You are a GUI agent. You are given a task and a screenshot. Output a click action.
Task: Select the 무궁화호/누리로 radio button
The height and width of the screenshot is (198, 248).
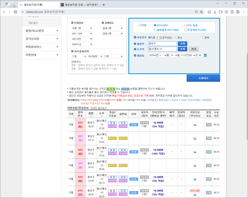(x=186, y=30)
